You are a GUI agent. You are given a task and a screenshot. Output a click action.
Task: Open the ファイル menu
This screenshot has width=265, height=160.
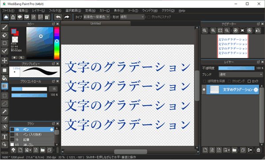8,11
